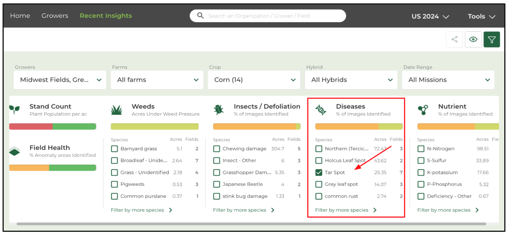
Task: Uncheck the Tar Spot checkbox
Action: click(x=319, y=173)
